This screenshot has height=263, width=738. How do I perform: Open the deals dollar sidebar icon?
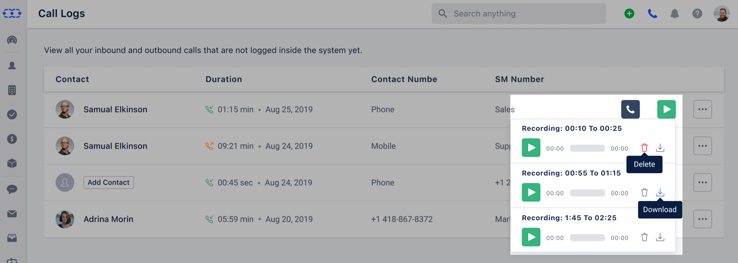coord(12,139)
